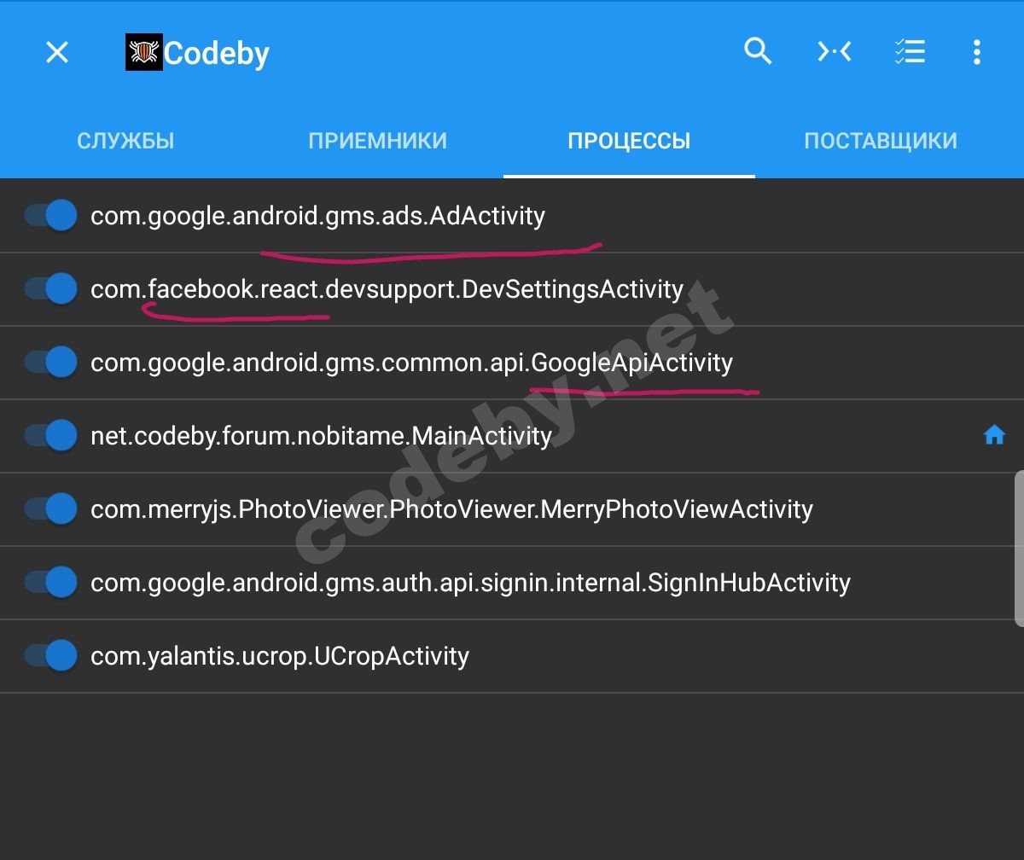The height and width of the screenshot is (860, 1024).
Task: Toggle the MainActivity switch
Action: click(51, 436)
